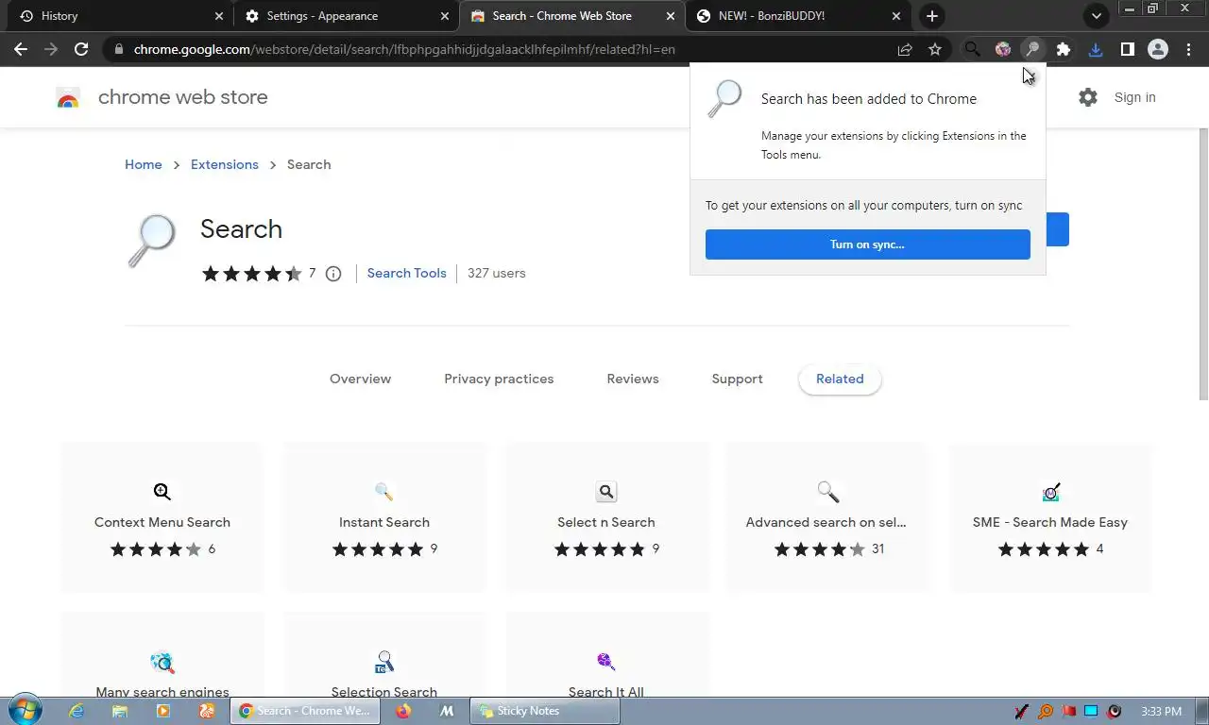This screenshot has width=1209, height=725.
Task: Open the Instant Search extension card
Action: click(384, 517)
